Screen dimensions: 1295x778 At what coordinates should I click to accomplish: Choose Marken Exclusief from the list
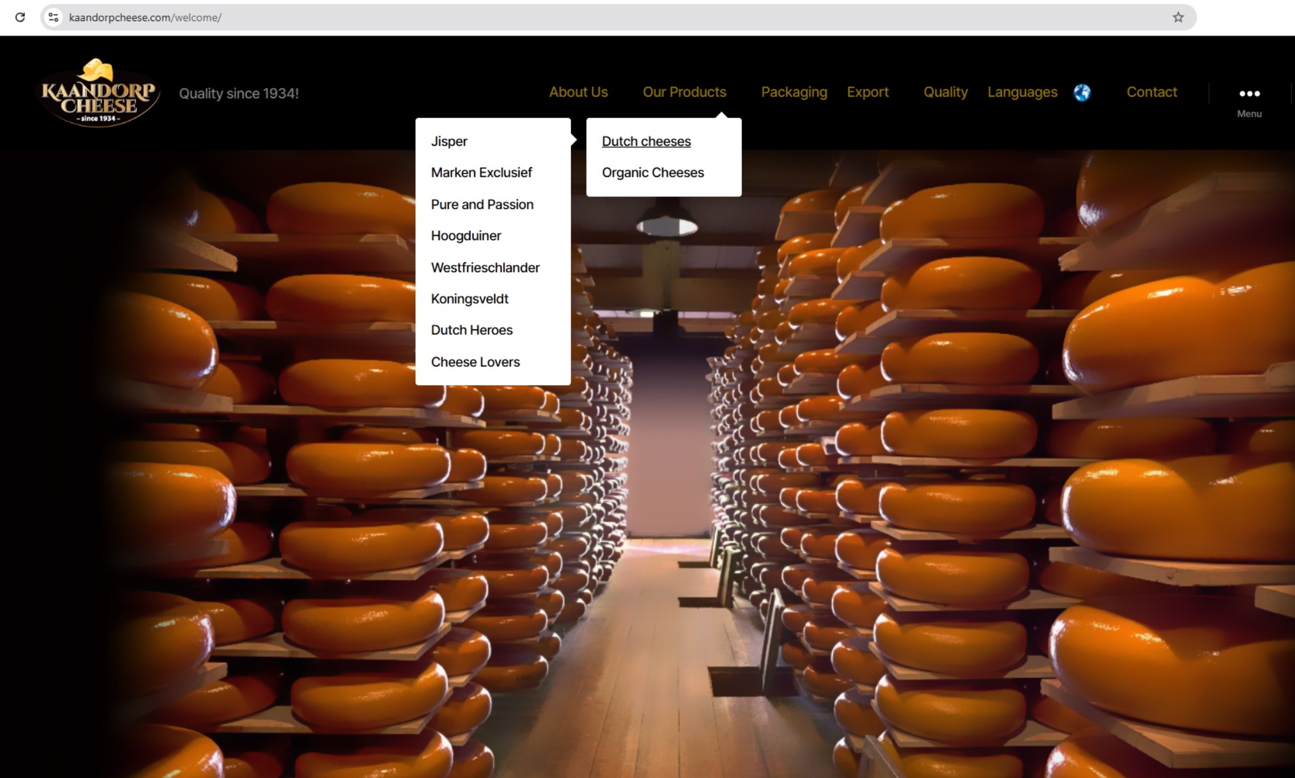(x=481, y=173)
